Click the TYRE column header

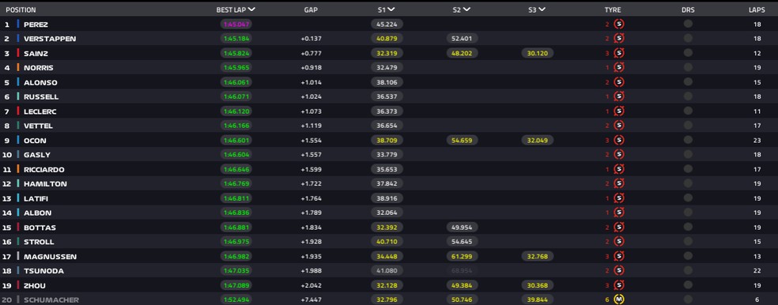(613, 10)
